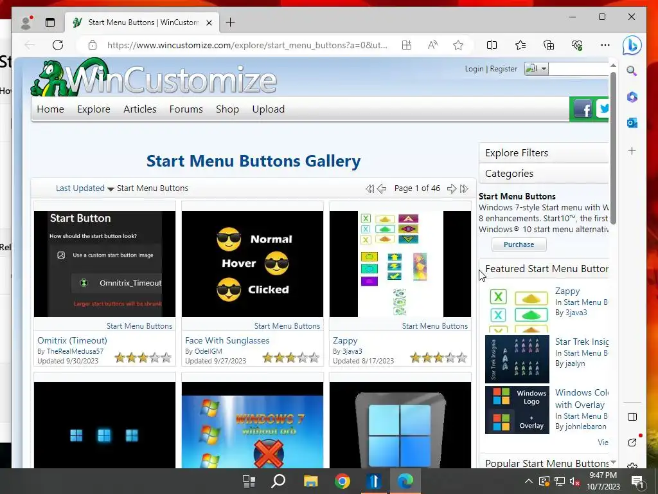Open the Face With Sunglasses thumbnail
Image resolution: width=658 pixels, height=494 pixels.
click(x=252, y=264)
